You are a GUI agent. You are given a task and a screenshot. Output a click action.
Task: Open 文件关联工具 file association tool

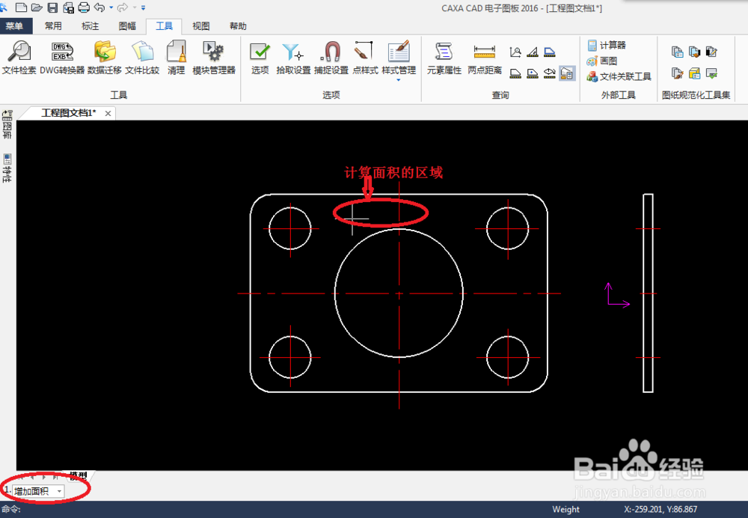pyautogui.click(x=619, y=76)
